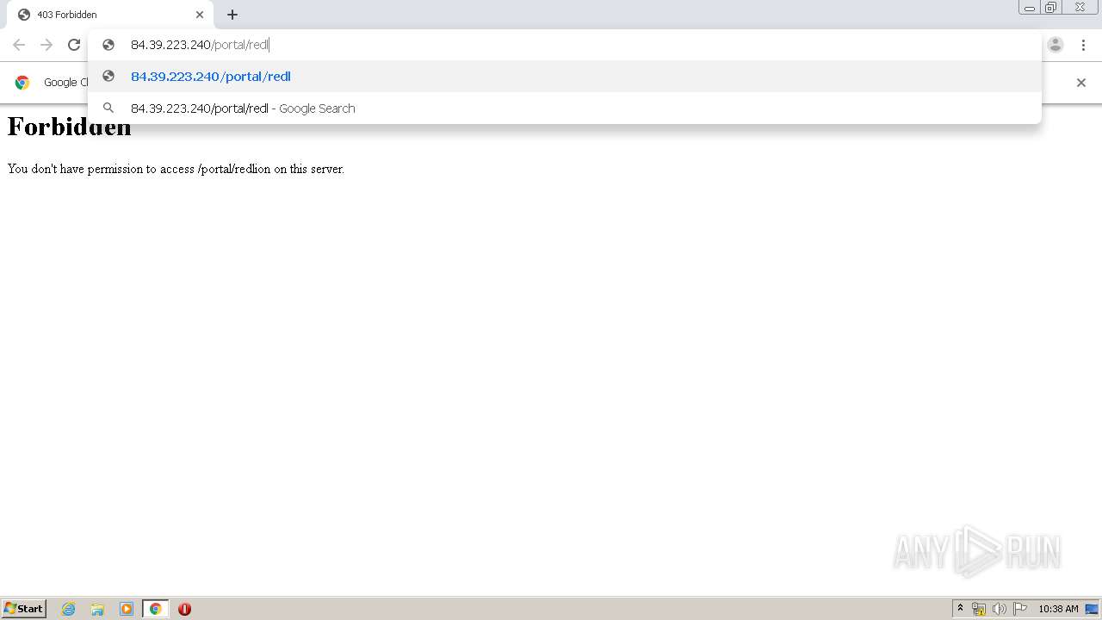
Task: Click into the address bar URL text
Action: [200, 45]
